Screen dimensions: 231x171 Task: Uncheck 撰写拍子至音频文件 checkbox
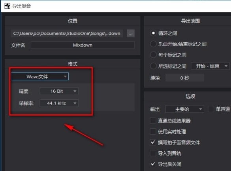coord(153,142)
